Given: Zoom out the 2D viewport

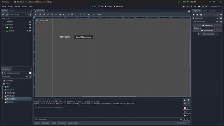Looking at the screenshot, I should [x=37, y=20].
